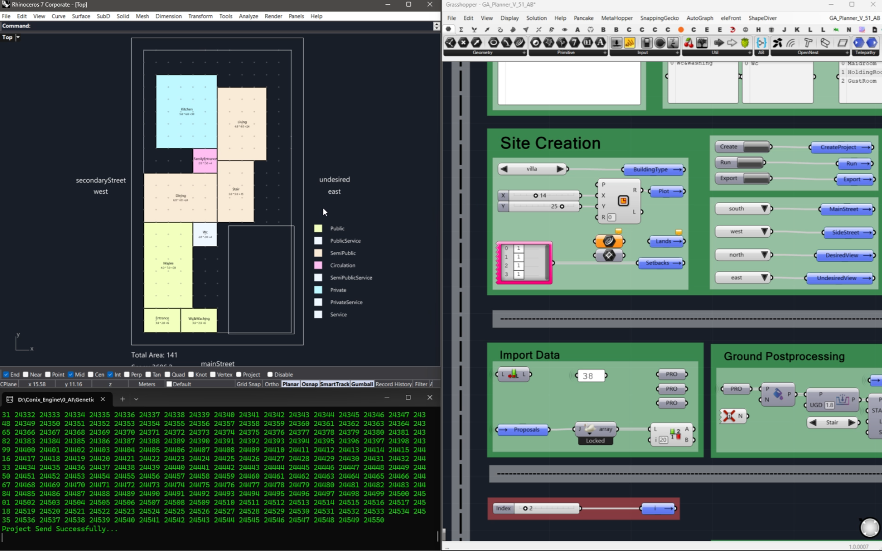Disable the End object snap

(6, 374)
